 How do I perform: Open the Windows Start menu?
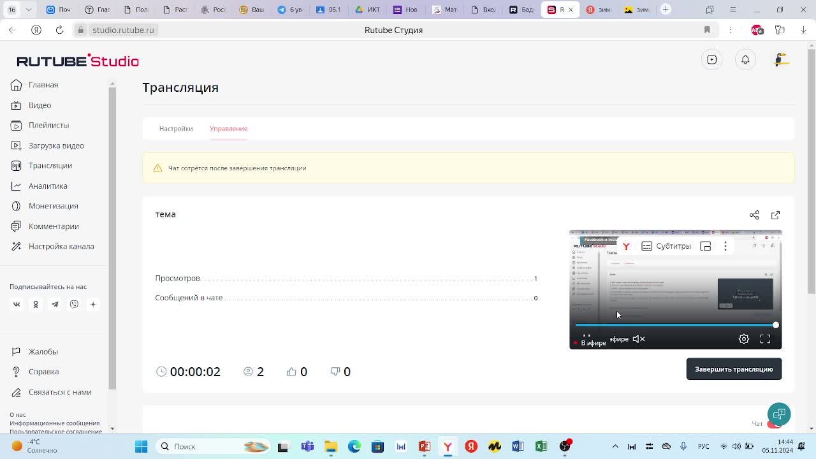[142, 446]
